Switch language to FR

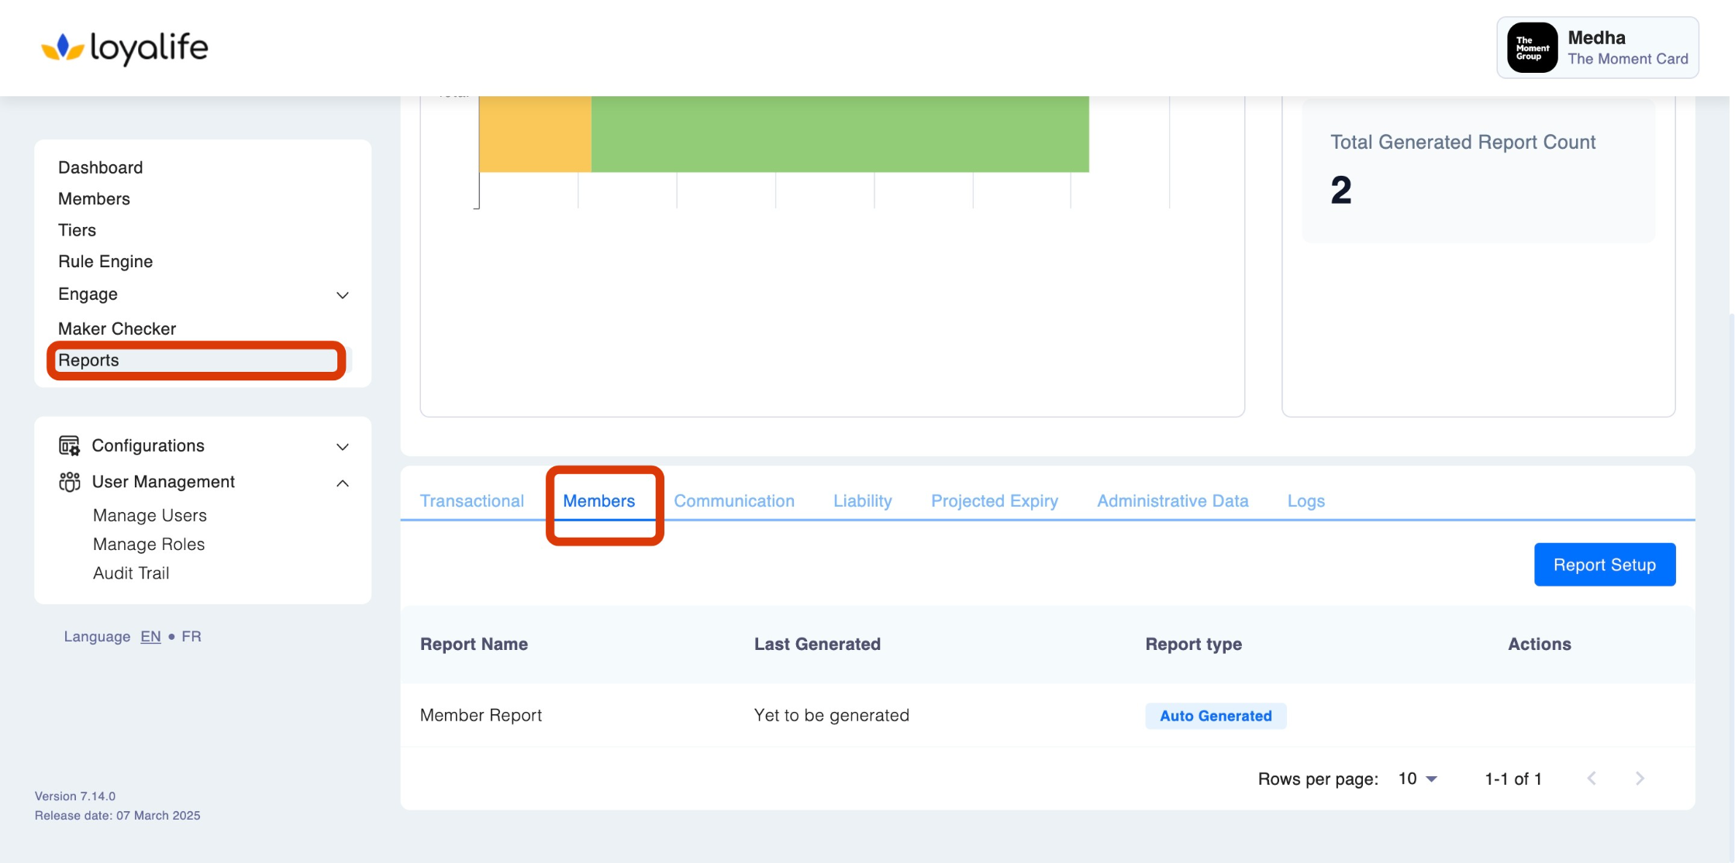tap(191, 637)
